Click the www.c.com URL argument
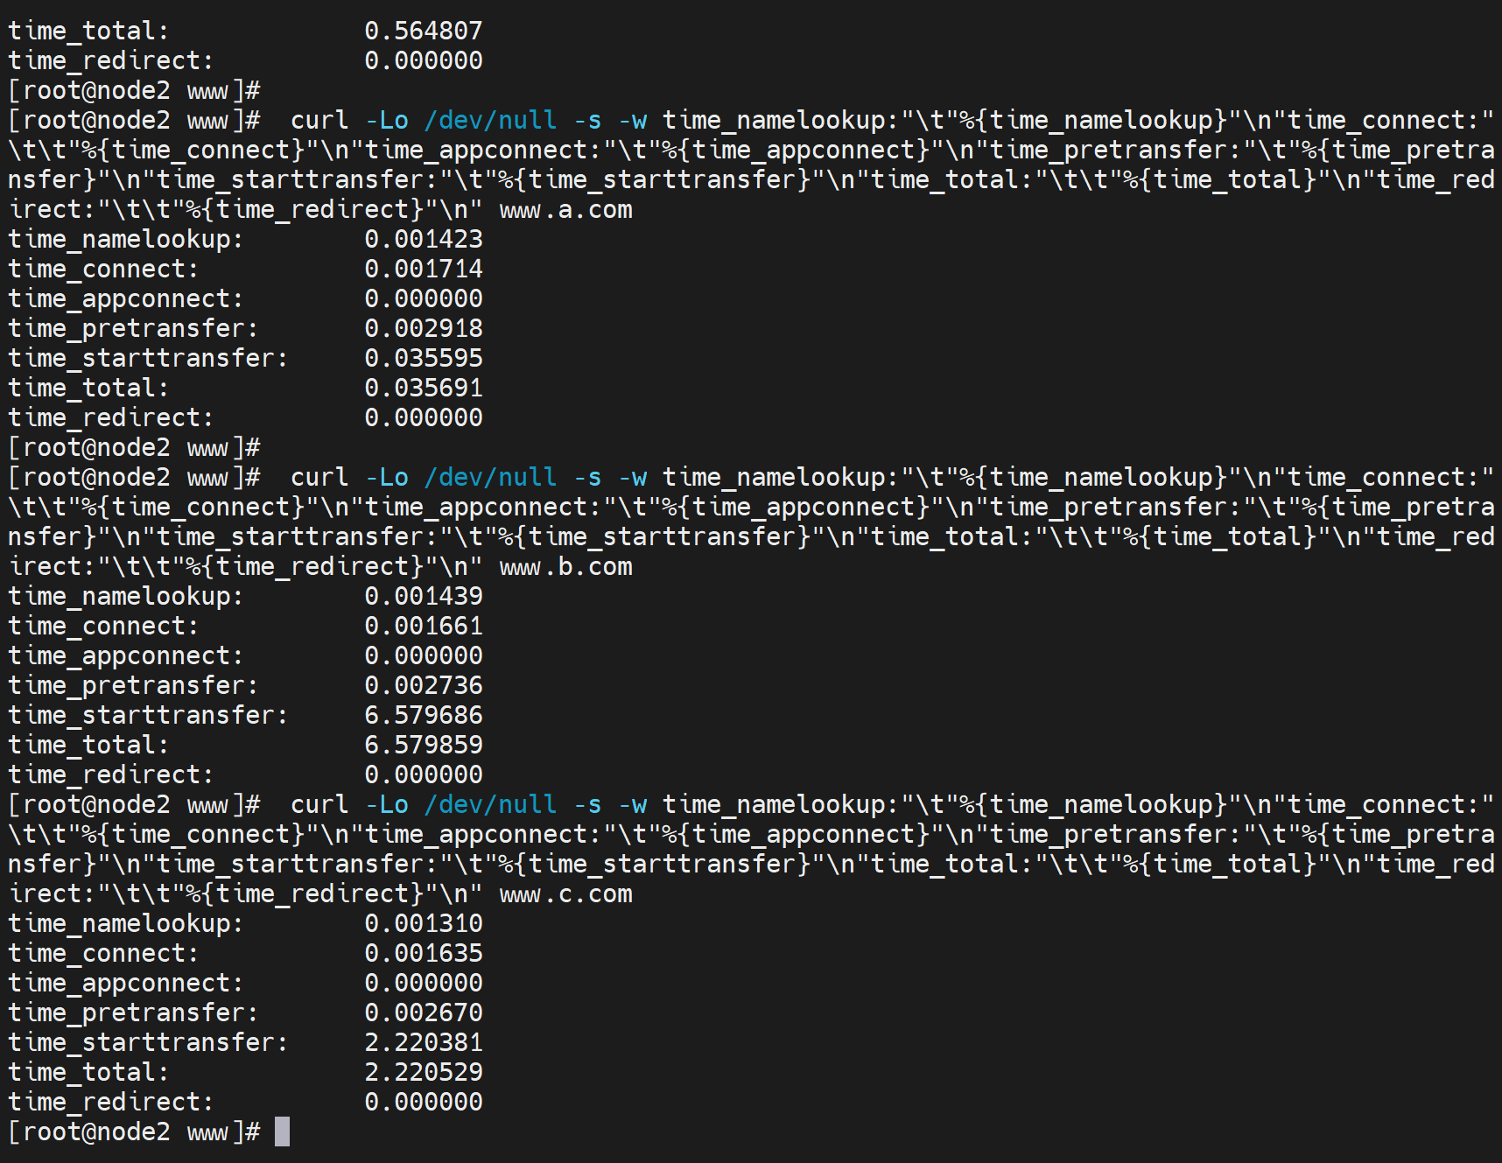1502x1163 pixels. [x=565, y=894]
